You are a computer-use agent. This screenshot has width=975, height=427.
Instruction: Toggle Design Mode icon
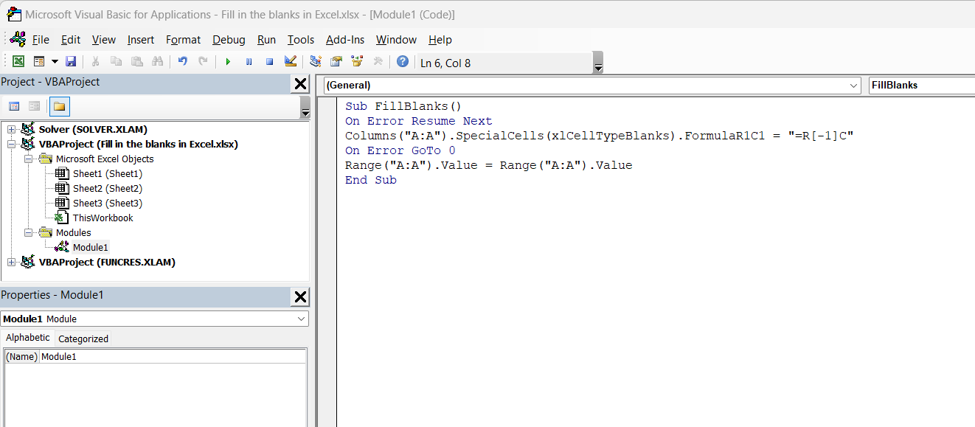(291, 62)
